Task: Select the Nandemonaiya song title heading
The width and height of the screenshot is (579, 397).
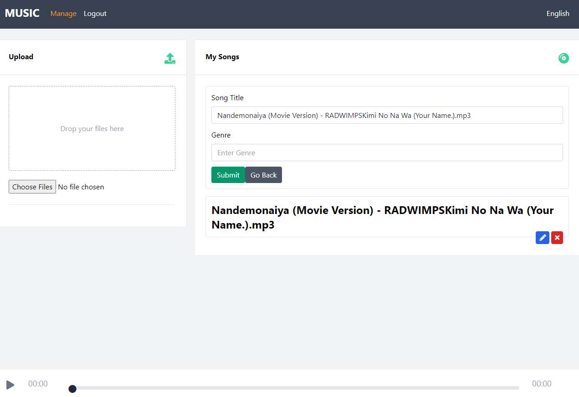Action: (383, 217)
